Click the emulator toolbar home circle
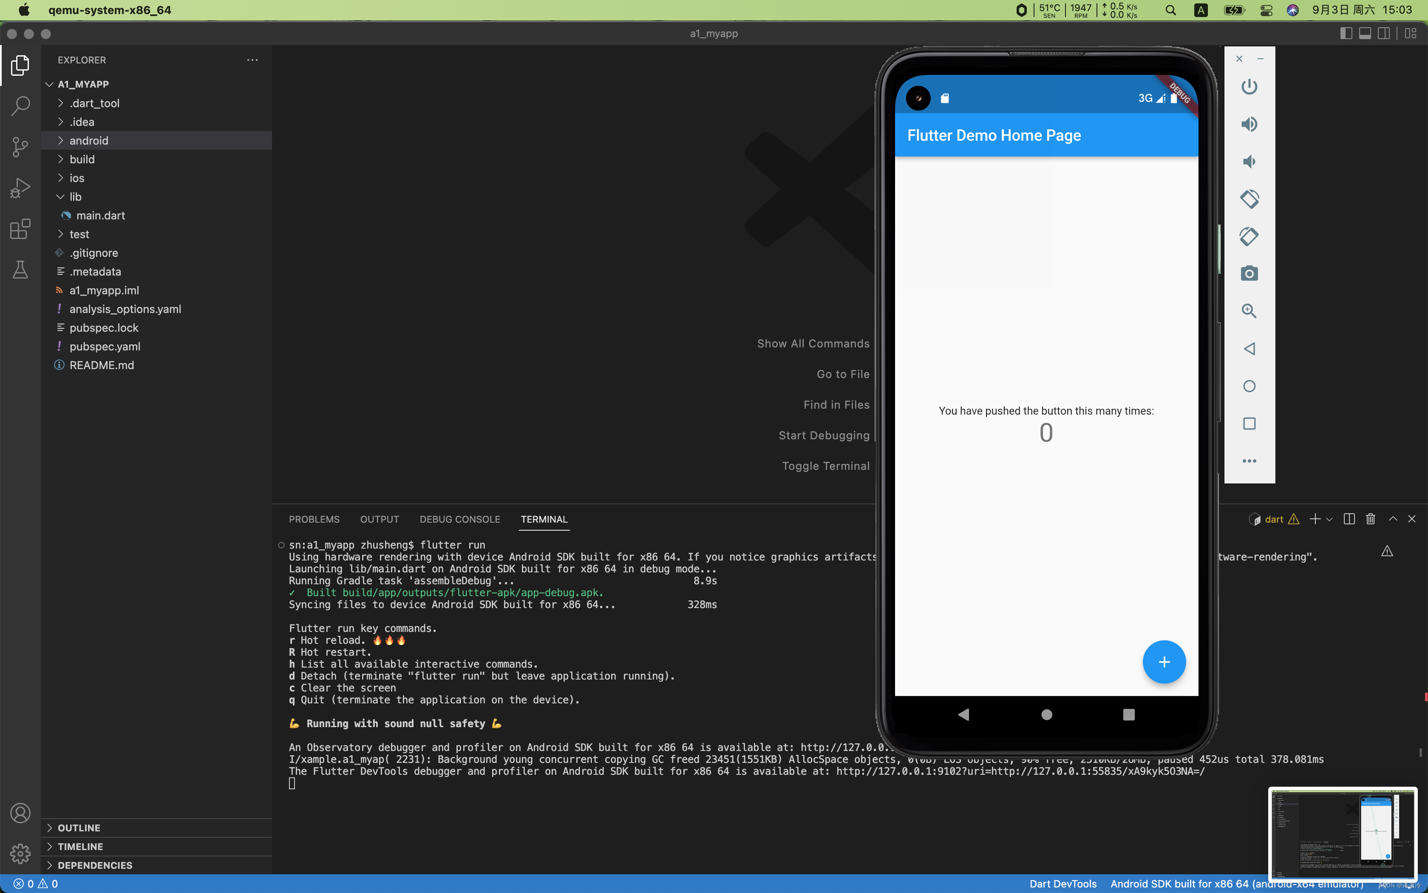 [x=1249, y=386]
